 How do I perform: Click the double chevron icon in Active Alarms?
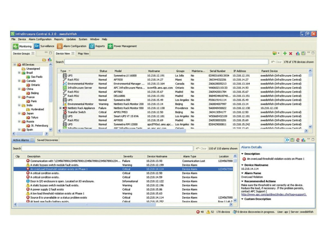click(x=287, y=140)
